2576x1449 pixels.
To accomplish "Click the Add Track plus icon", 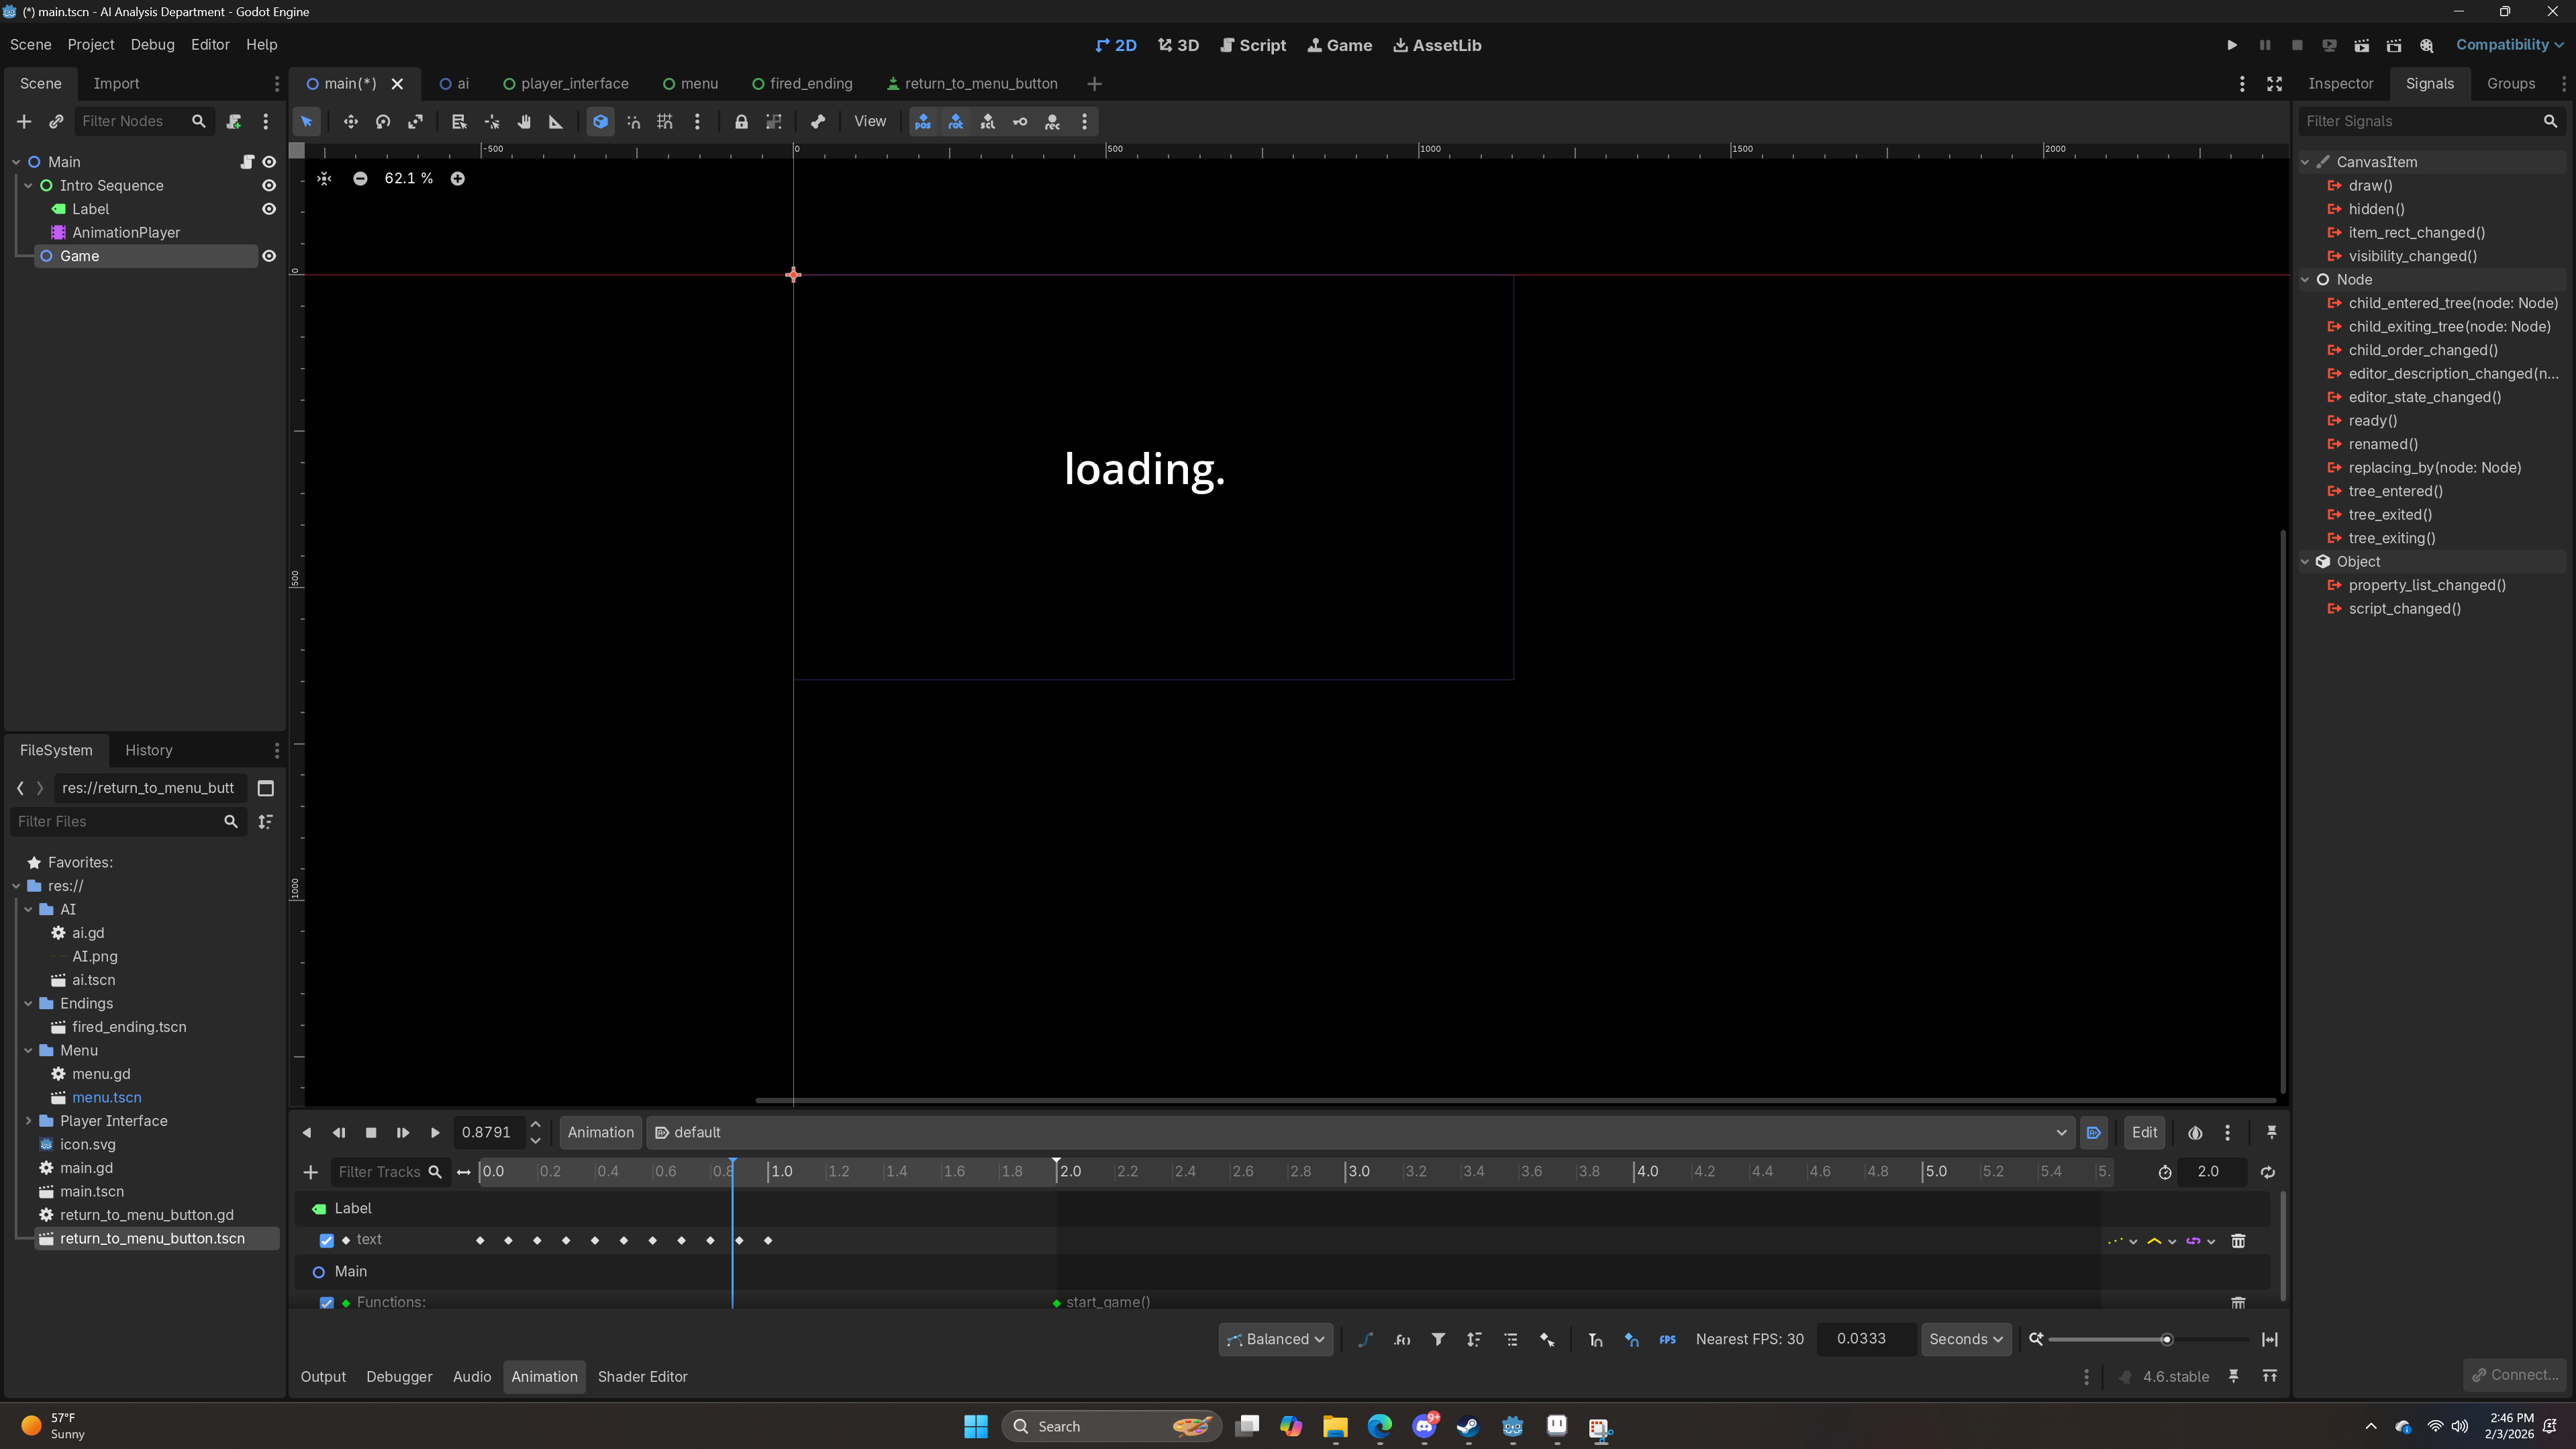I will pyautogui.click(x=310, y=1172).
